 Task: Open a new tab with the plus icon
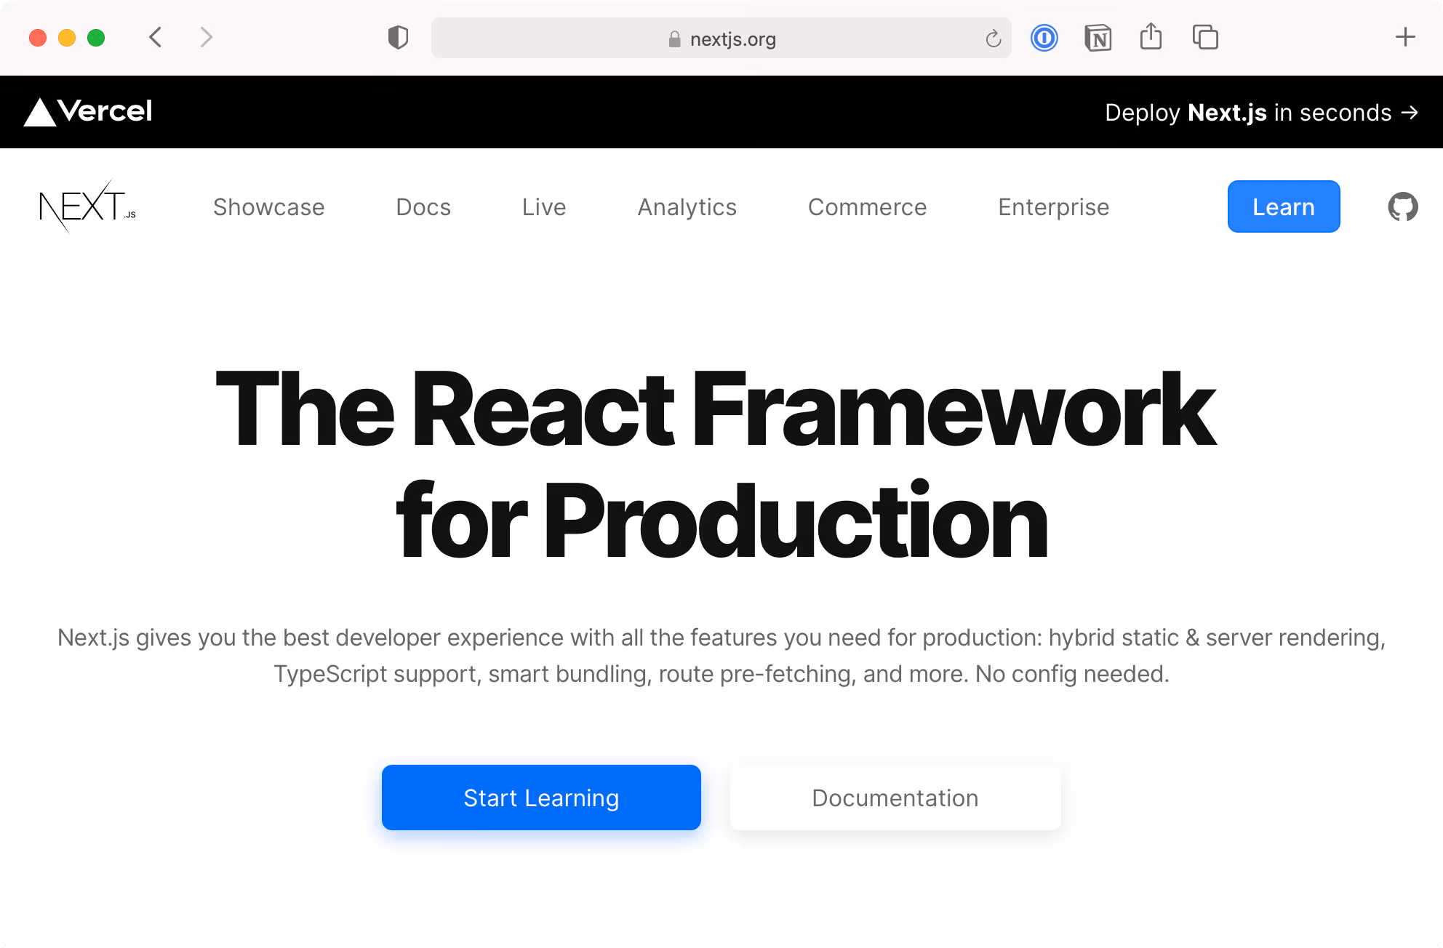click(1404, 37)
